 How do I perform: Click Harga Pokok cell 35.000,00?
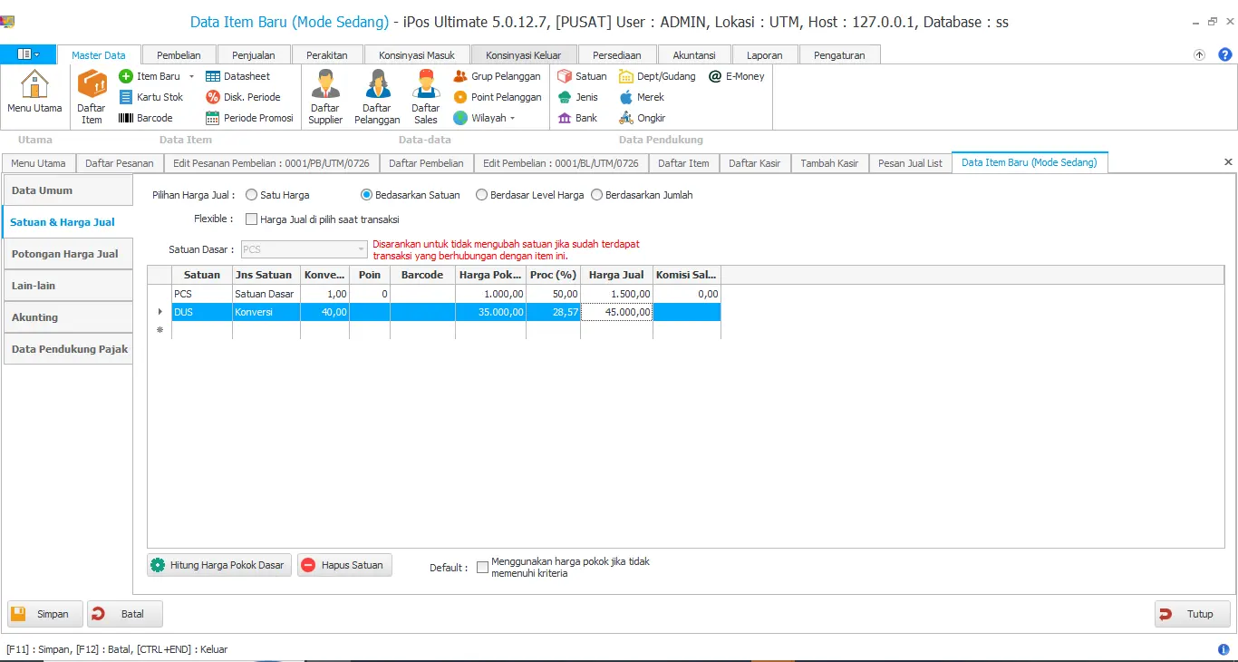491,312
